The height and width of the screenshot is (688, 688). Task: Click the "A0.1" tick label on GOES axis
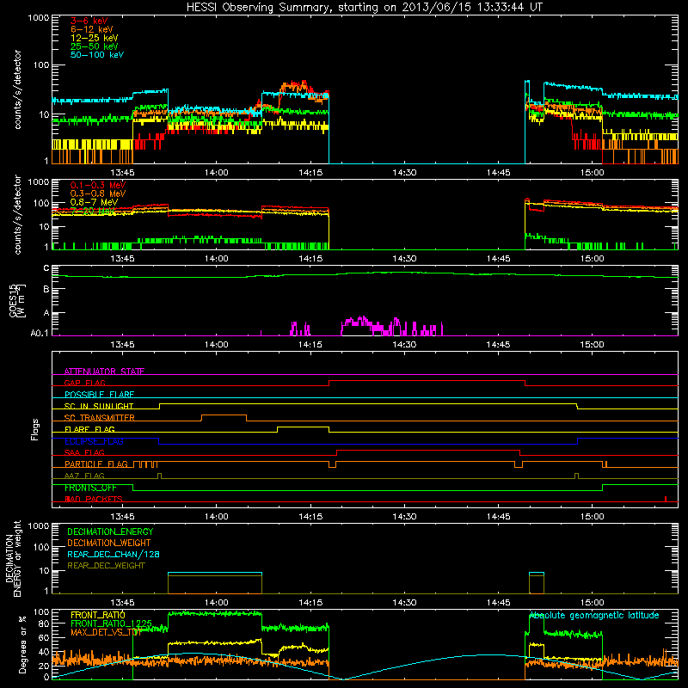(x=39, y=334)
